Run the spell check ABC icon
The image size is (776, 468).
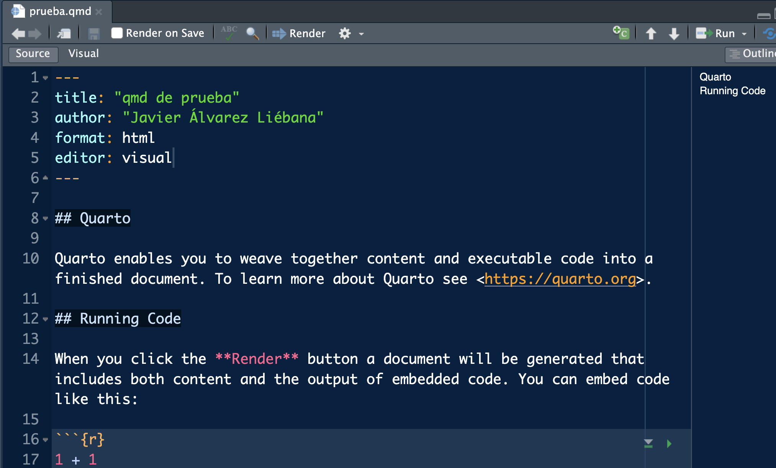click(x=229, y=33)
